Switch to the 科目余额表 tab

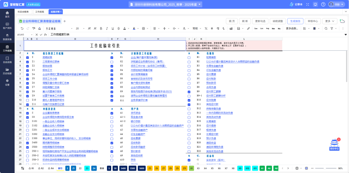[x=23, y=12]
